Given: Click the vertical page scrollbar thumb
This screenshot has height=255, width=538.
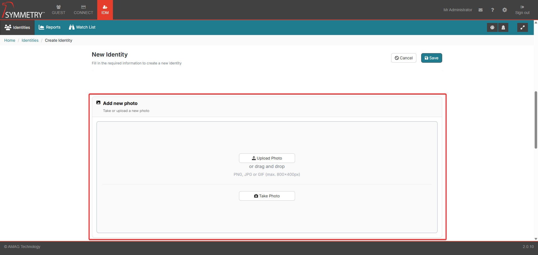Looking at the screenshot, I should [536, 120].
